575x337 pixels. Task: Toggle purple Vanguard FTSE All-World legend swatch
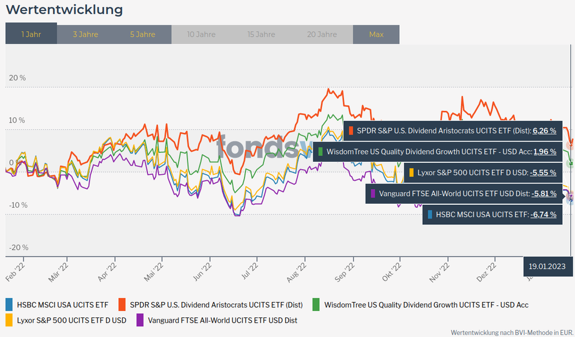point(140,320)
